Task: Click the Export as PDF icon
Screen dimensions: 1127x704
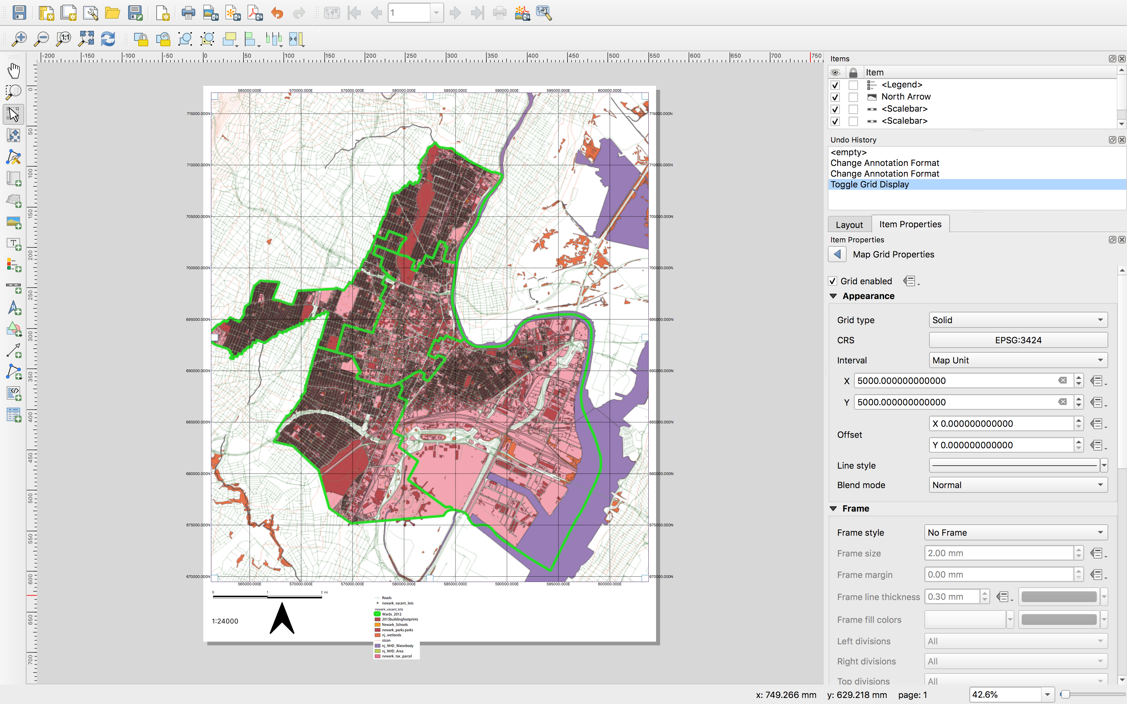Action: click(255, 13)
